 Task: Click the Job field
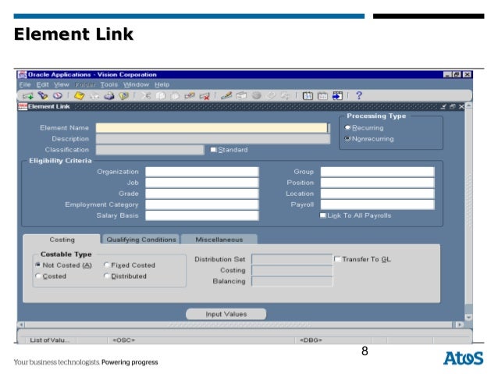click(x=202, y=183)
